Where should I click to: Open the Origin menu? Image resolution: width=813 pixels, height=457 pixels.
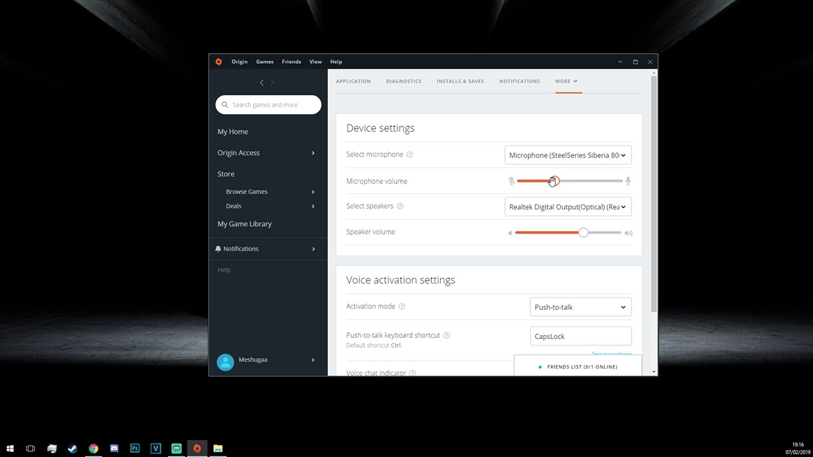(x=239, y=62)
